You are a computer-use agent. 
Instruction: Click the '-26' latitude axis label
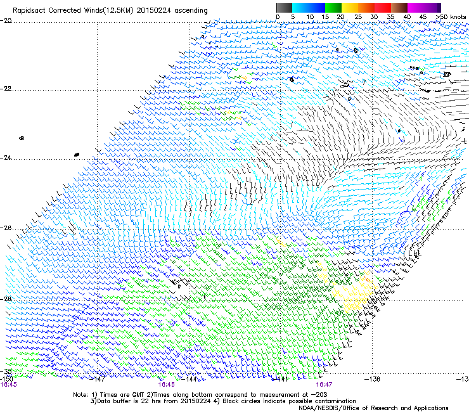click(6, 228)
